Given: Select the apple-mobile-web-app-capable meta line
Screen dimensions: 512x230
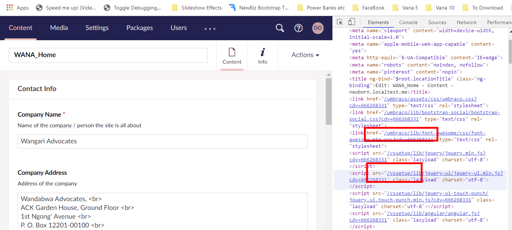Looking at the screenshot, I should tap(422, 47).
